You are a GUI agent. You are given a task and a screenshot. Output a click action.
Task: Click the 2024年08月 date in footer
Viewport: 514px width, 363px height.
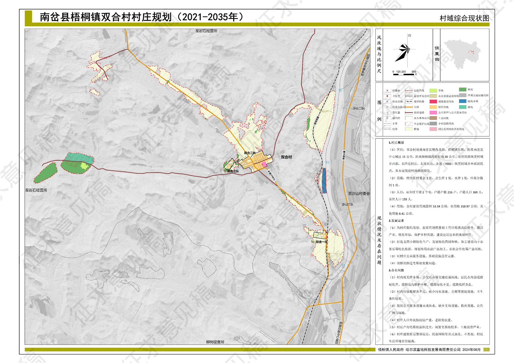coord(472,350)
